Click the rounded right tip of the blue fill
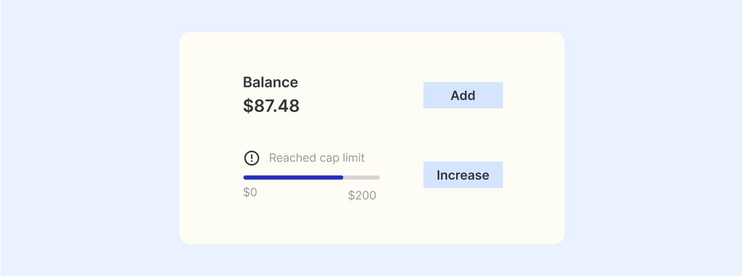The width and height of the screenshot is (742, 276). coord(342,177)
